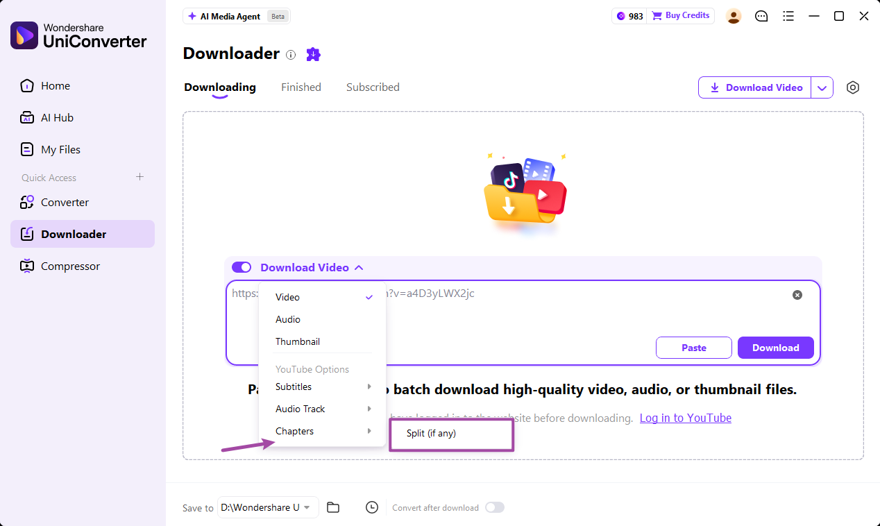The height and width of the screenshot is (526, 880).
Task: Choose Video in the type menu
Action: [323, 297]
